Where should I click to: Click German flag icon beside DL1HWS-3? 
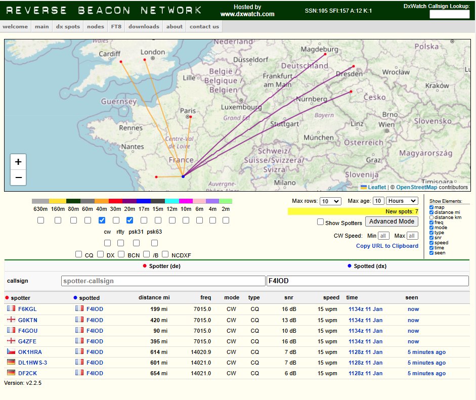point(11,362)
